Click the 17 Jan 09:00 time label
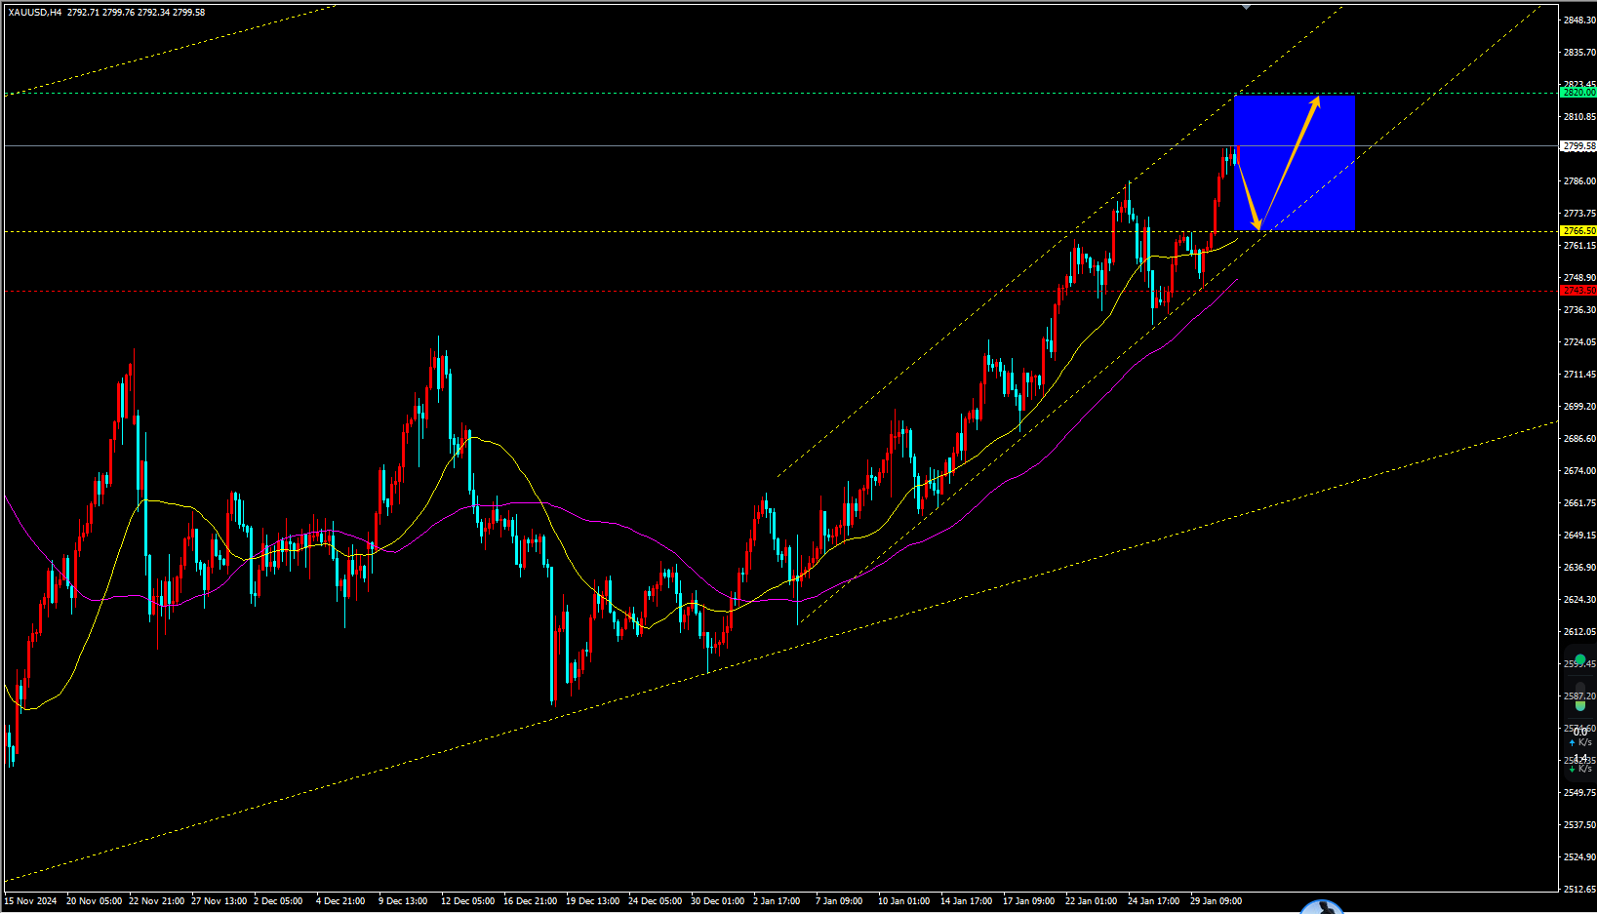The width and height of the screenshot is (1597, 914). pyautogui.click(x=1028, y=901)
